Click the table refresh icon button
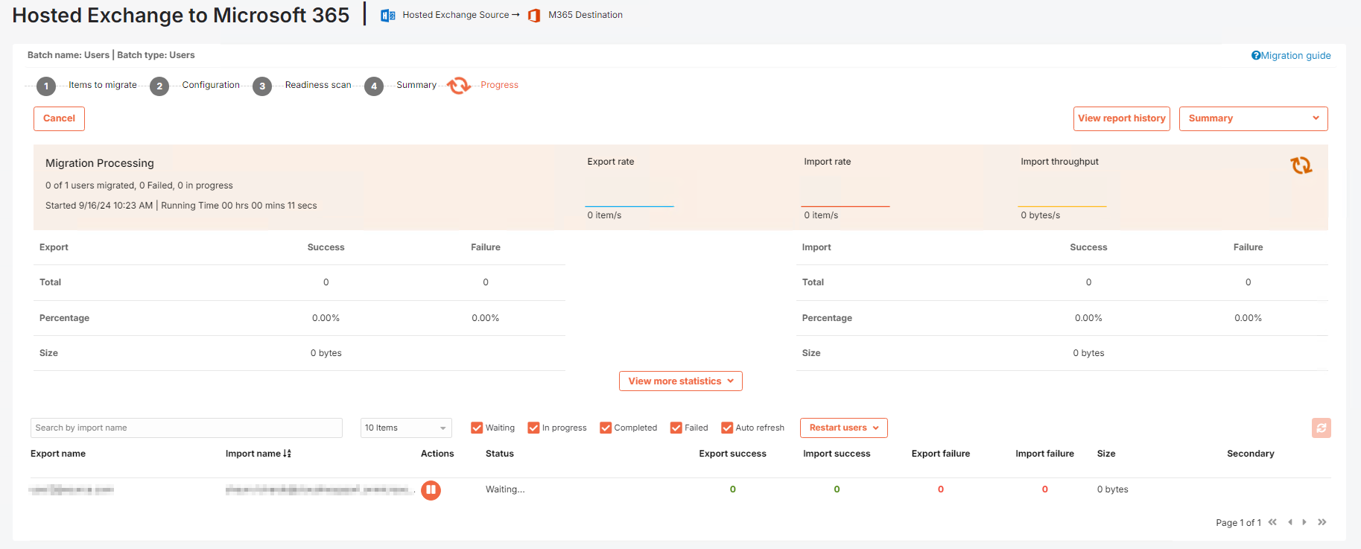Image resolution: width=1361 pixels, height=549 pixels. (1322, 428)
